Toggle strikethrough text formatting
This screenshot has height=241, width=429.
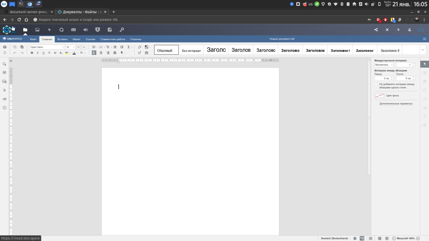49,53
